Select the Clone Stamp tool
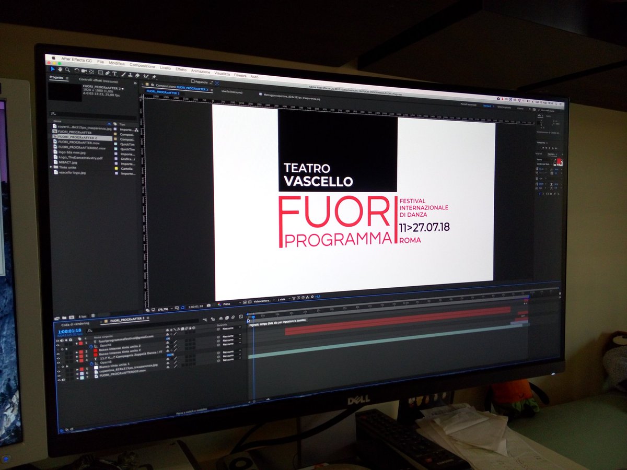 [x=130, y=75]
